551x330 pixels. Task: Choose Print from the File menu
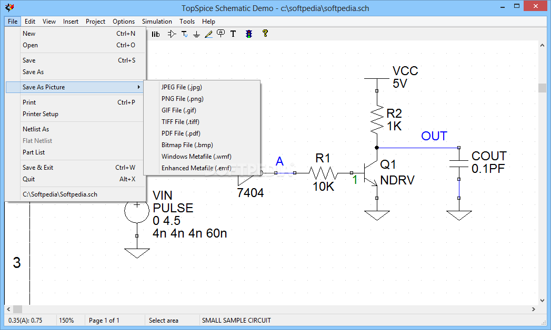tap(76, 102)
